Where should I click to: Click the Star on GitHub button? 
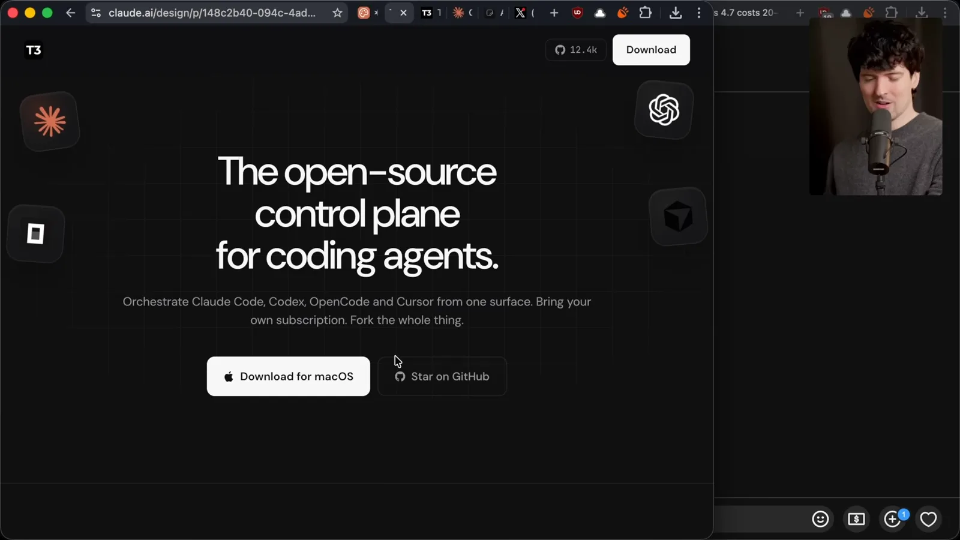tap(442, 376)
